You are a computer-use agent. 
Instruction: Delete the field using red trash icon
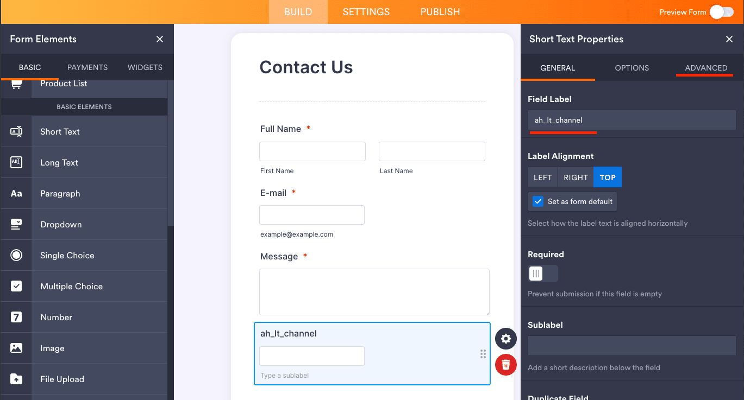coord(506,364)
